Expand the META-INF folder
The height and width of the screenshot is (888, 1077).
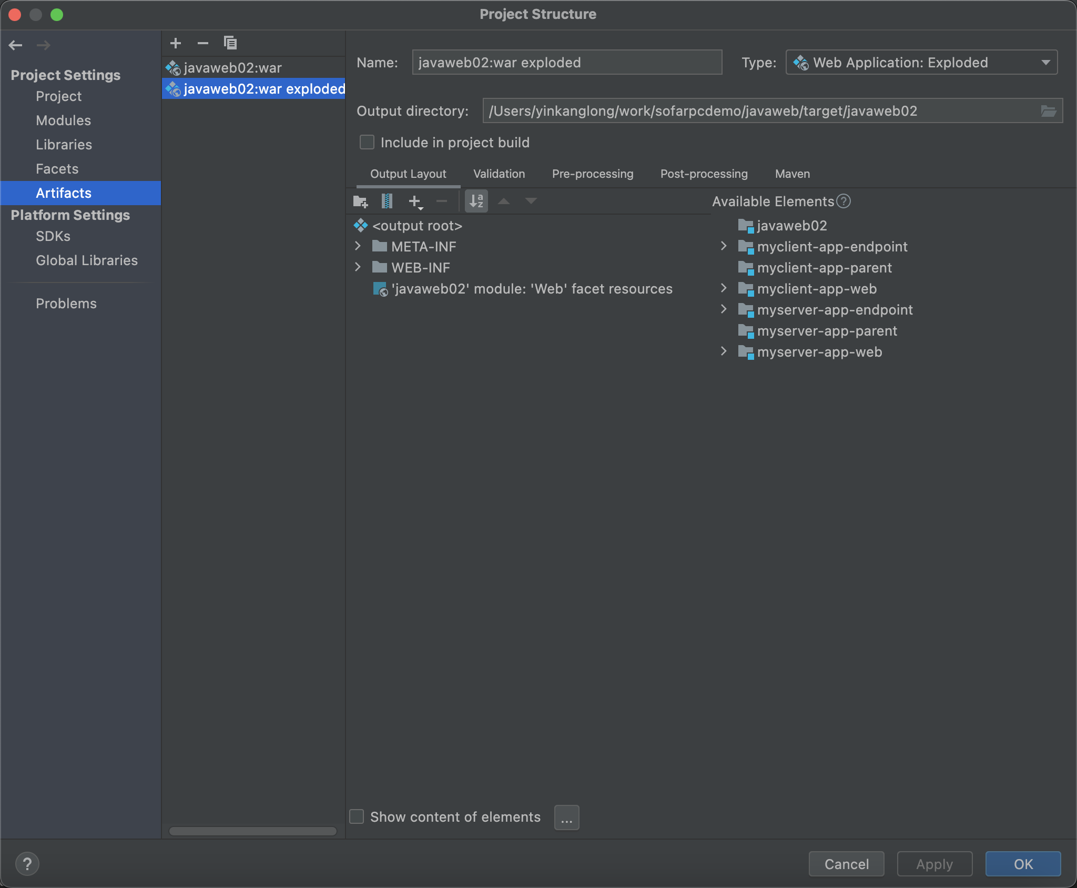point(358,246)
